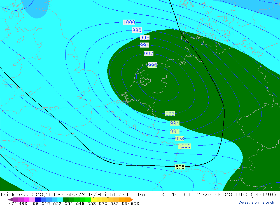Click the 594 legend value

126,203
